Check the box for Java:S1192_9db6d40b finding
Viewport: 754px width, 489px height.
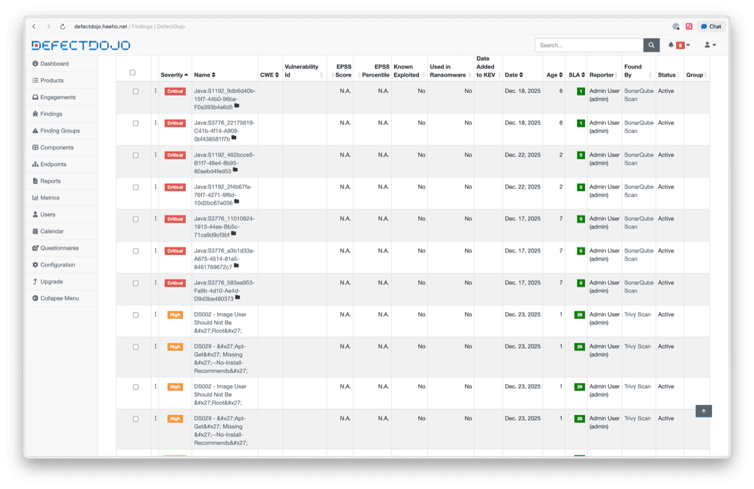pos(136,91)
